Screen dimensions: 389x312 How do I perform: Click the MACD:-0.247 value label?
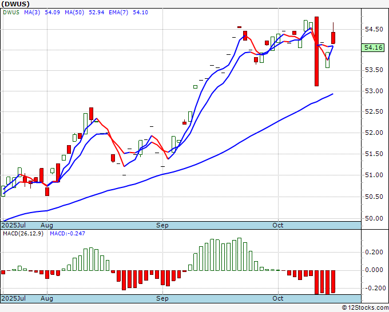(x=68, y=234)
